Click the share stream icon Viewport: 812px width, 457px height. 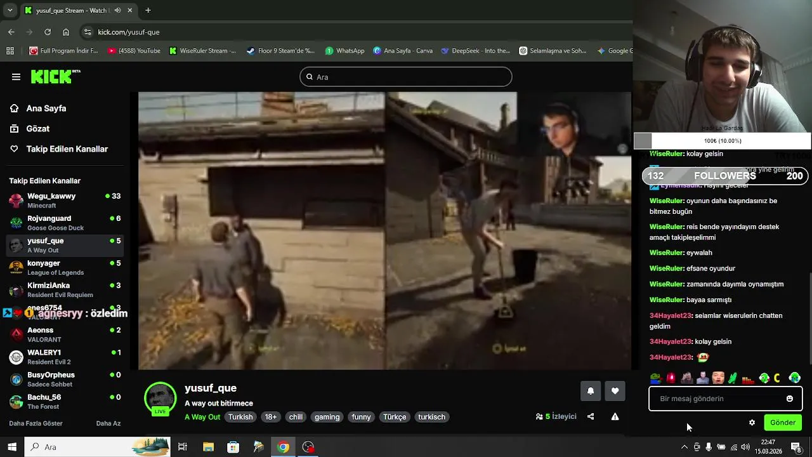(x=591, y=417)
